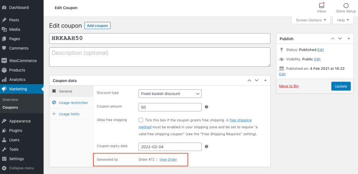Image resolution: width=358 pixels, height=174 pixels.
Task: Open the Store Setup icon
Action: click(346, 6)
